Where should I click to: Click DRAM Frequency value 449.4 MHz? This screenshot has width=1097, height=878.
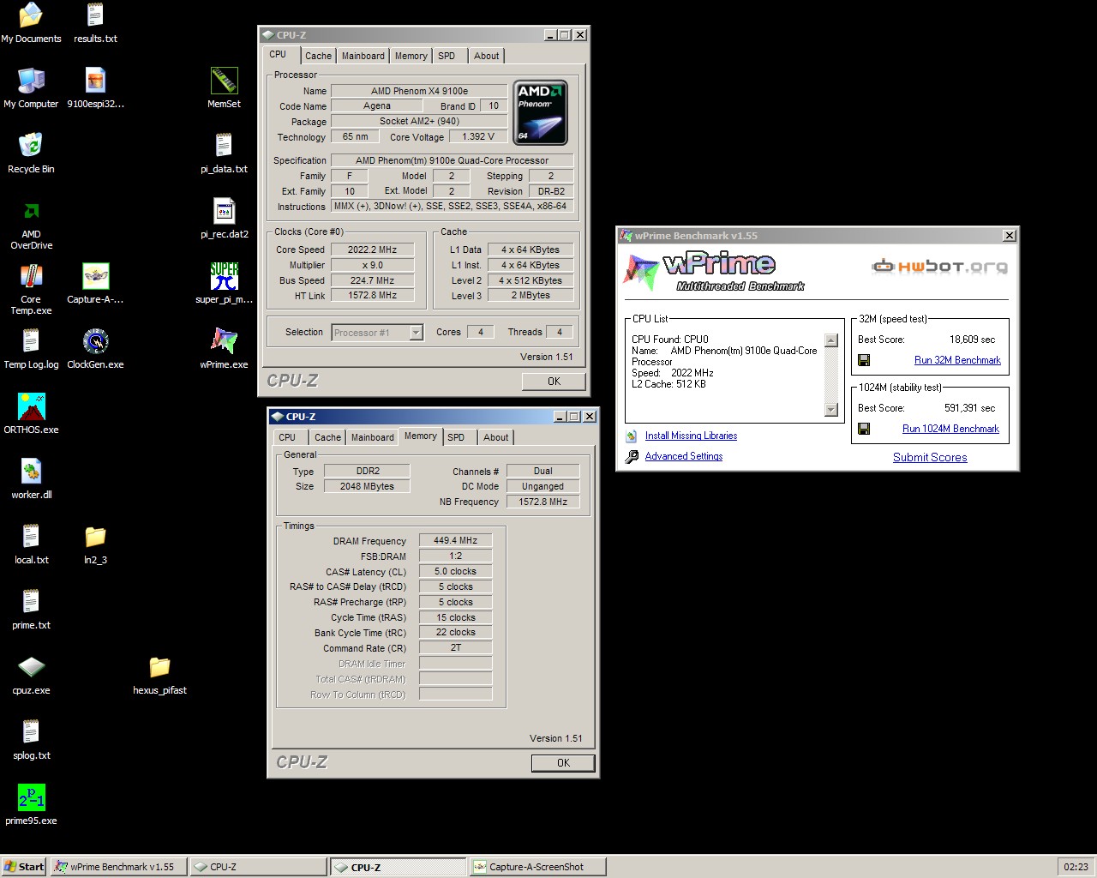(x=455, y=540)
